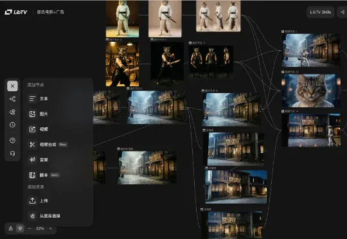Open the help question-mark icon

tap(12, 140)
